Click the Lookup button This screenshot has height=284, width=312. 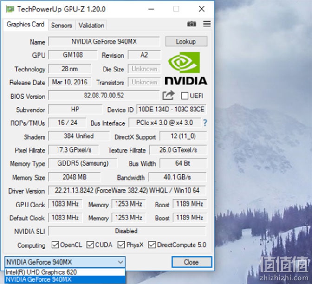(186, 41)
